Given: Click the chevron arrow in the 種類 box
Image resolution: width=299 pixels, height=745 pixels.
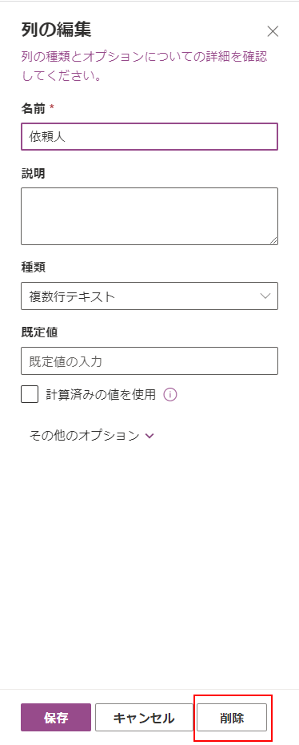Looking at the screenshot, I should coord(265,296).
